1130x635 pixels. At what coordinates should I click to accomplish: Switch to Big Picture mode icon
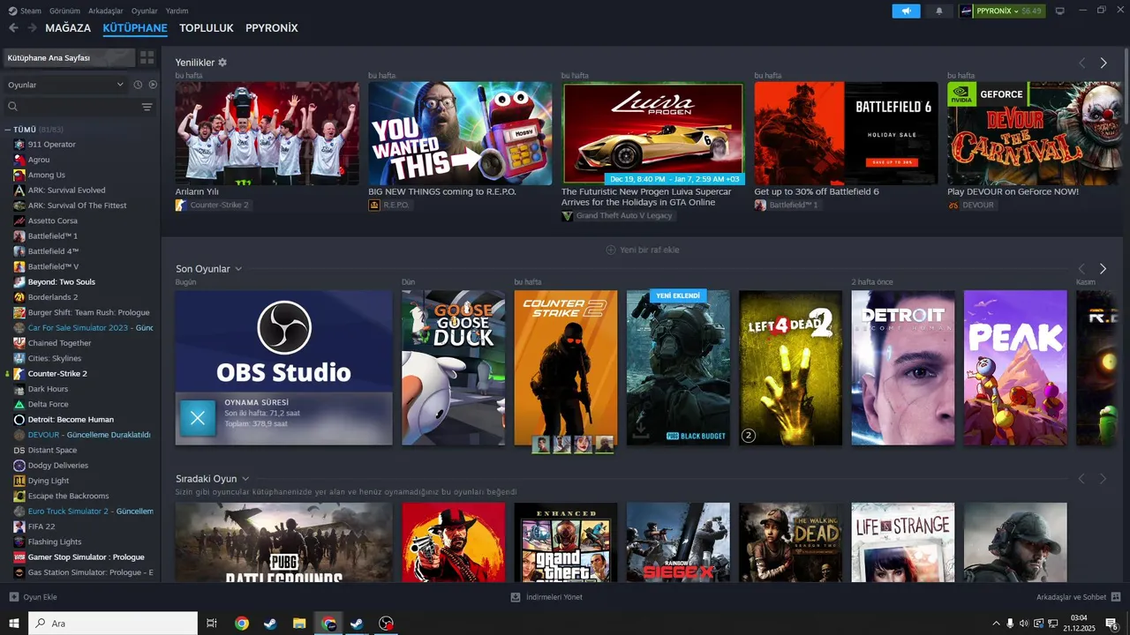1060,11
